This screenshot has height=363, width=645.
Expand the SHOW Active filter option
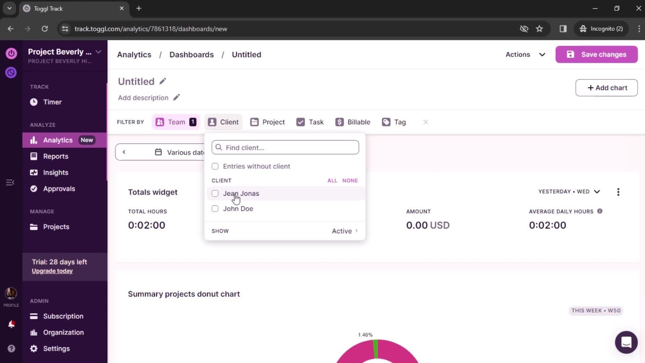[x=346, y=231]
